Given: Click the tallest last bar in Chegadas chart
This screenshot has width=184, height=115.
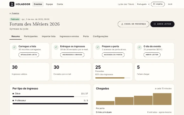Looking at the screenshot, I should [162, 99].
